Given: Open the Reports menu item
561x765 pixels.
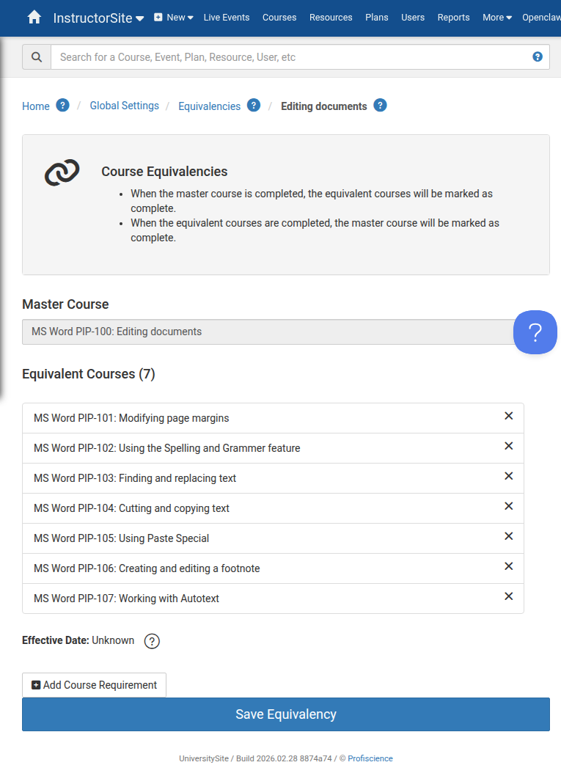Looking at the screenshot, I should 454,18.
